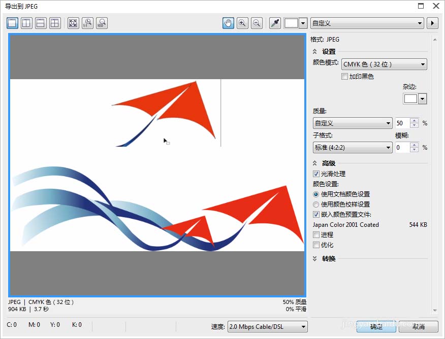Select the zoom out magnifier tool
The height and width of the screenshot is (339, 445).
[257, 23]
